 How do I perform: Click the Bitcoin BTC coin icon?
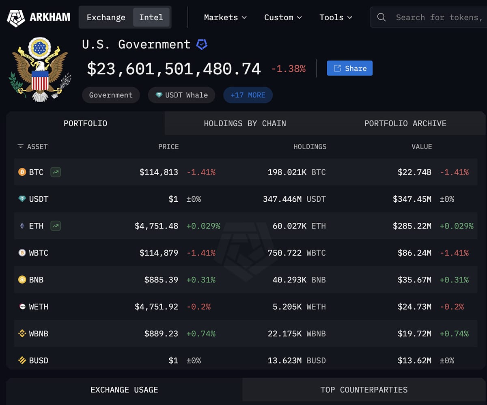click(x=22, y=172)
